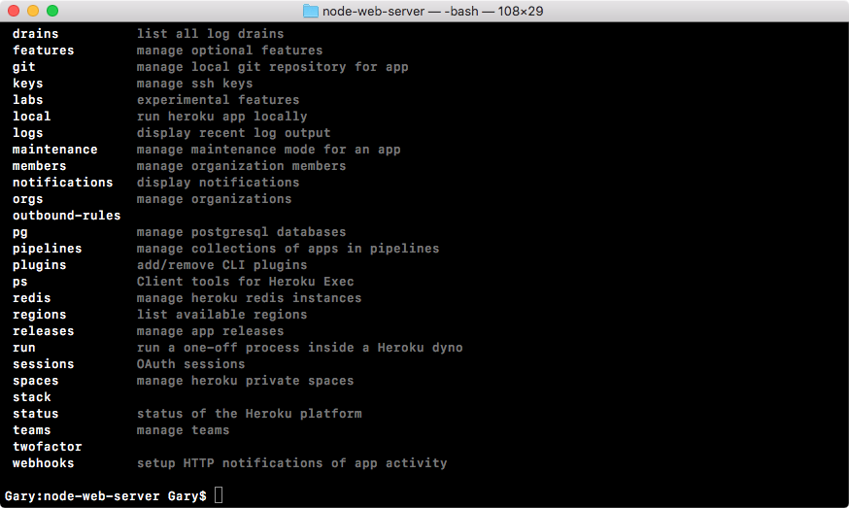Click the text 'manage organization members'
849x508 pixels.
[241, 166]
